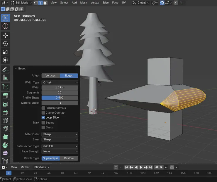Open the Intersection Type Grid Fill dropdown
The height and width of the screenshot is (182, 217).
(60, 146)
